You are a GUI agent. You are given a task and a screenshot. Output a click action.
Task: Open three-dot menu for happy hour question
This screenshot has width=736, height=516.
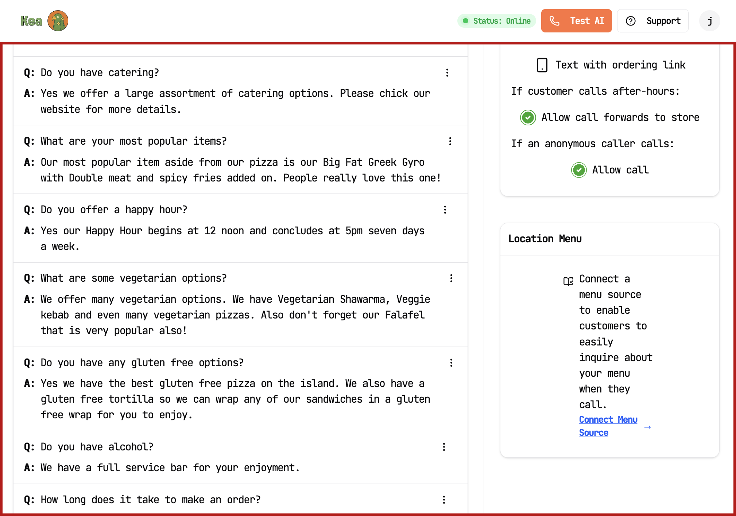(445, 210)
